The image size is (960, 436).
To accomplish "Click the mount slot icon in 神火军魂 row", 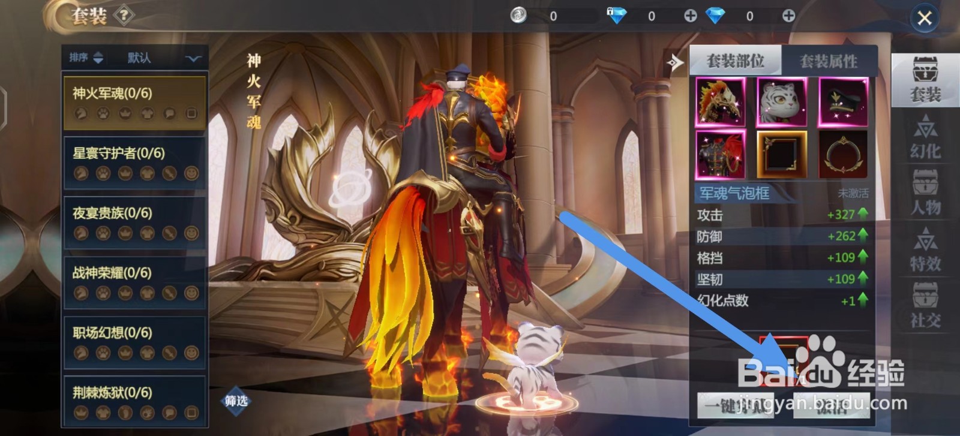I will (81, 113).
